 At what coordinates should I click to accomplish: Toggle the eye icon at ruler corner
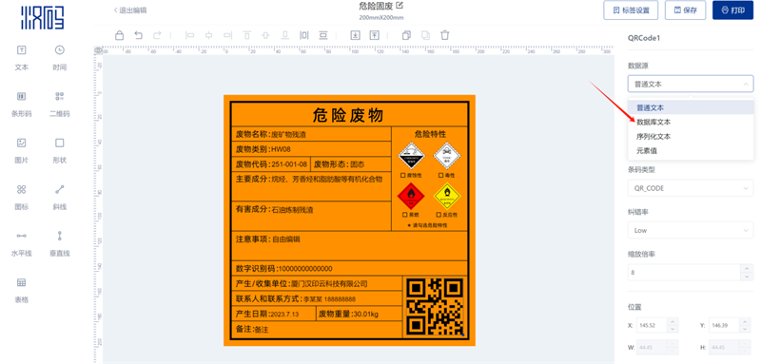point(98,50)
